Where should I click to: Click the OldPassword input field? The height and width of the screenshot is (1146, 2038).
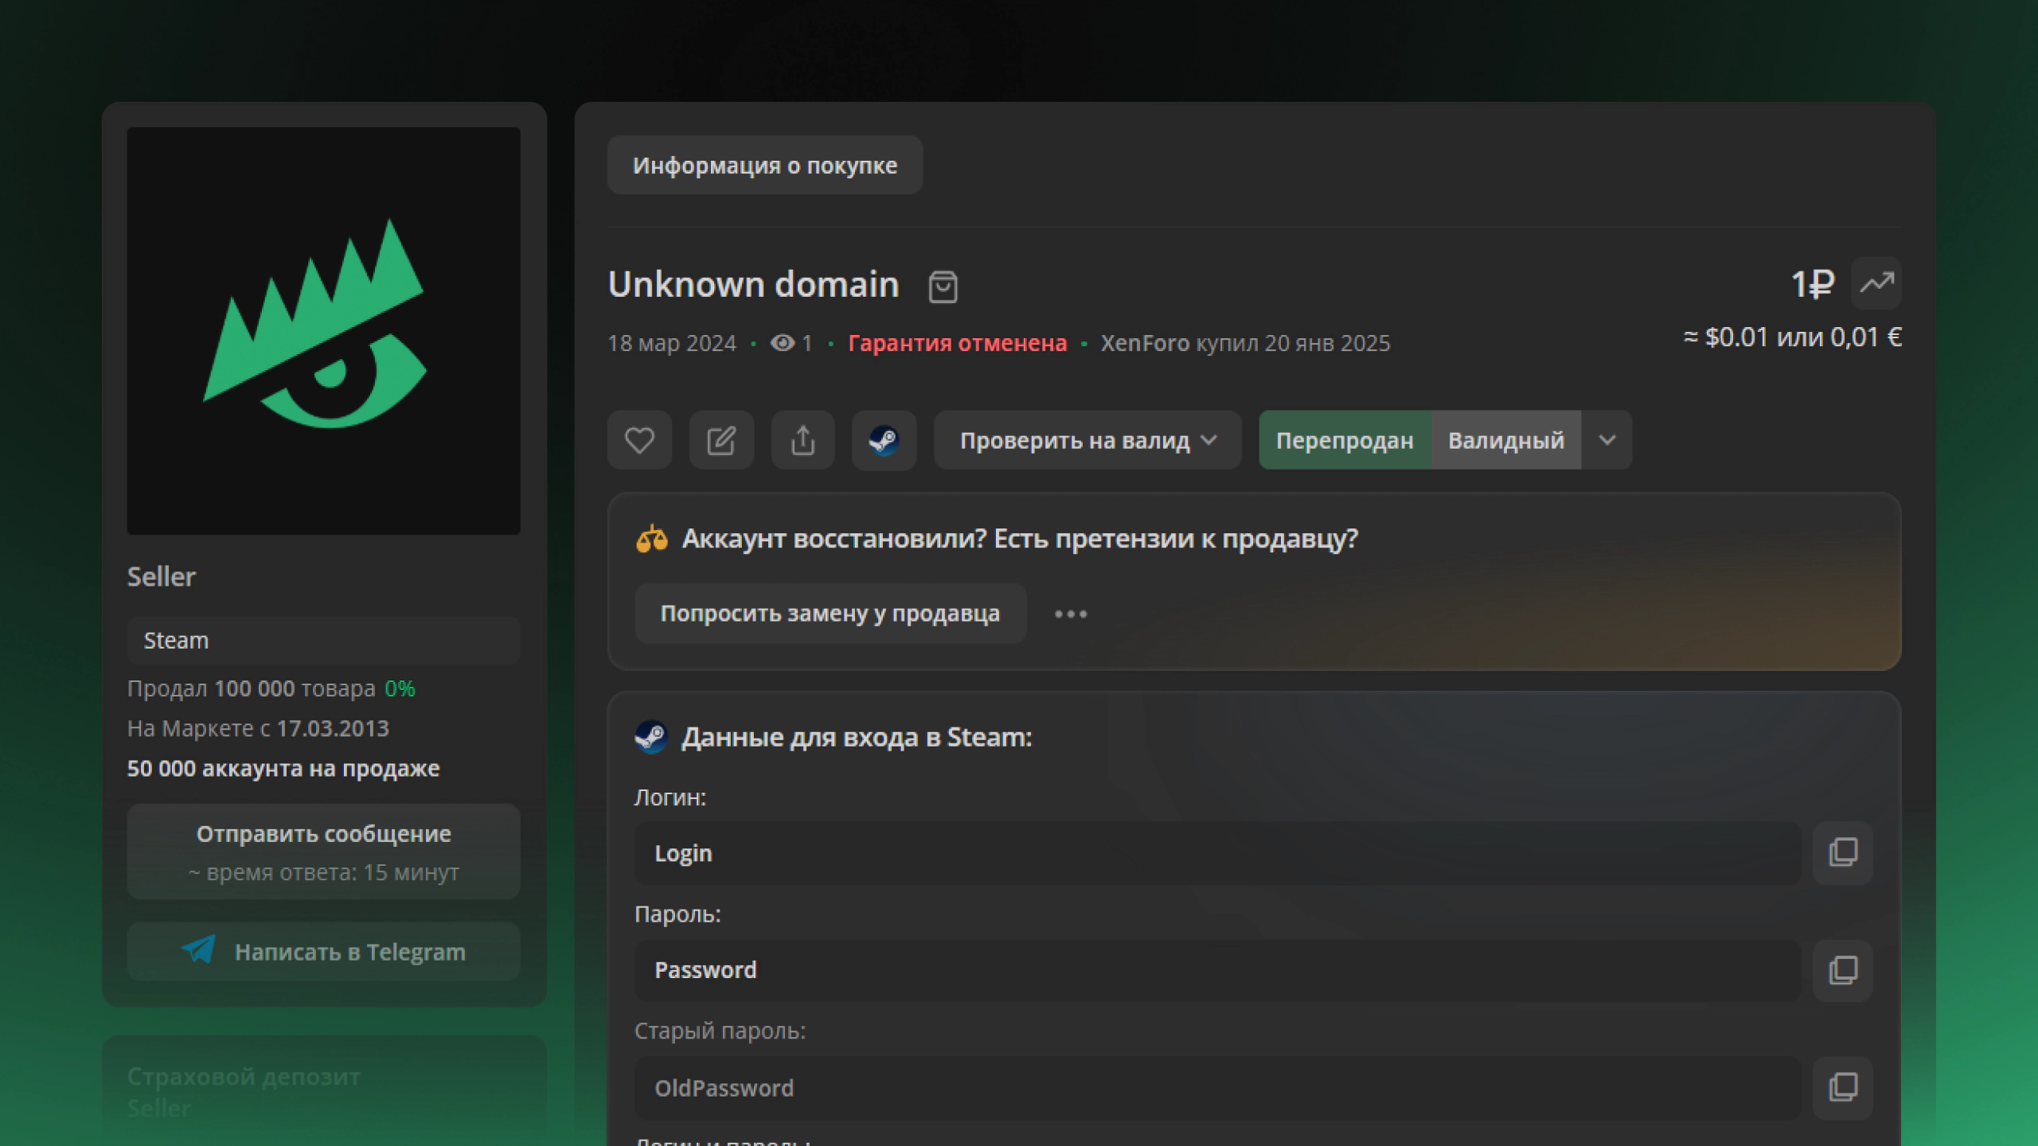1218,1087
